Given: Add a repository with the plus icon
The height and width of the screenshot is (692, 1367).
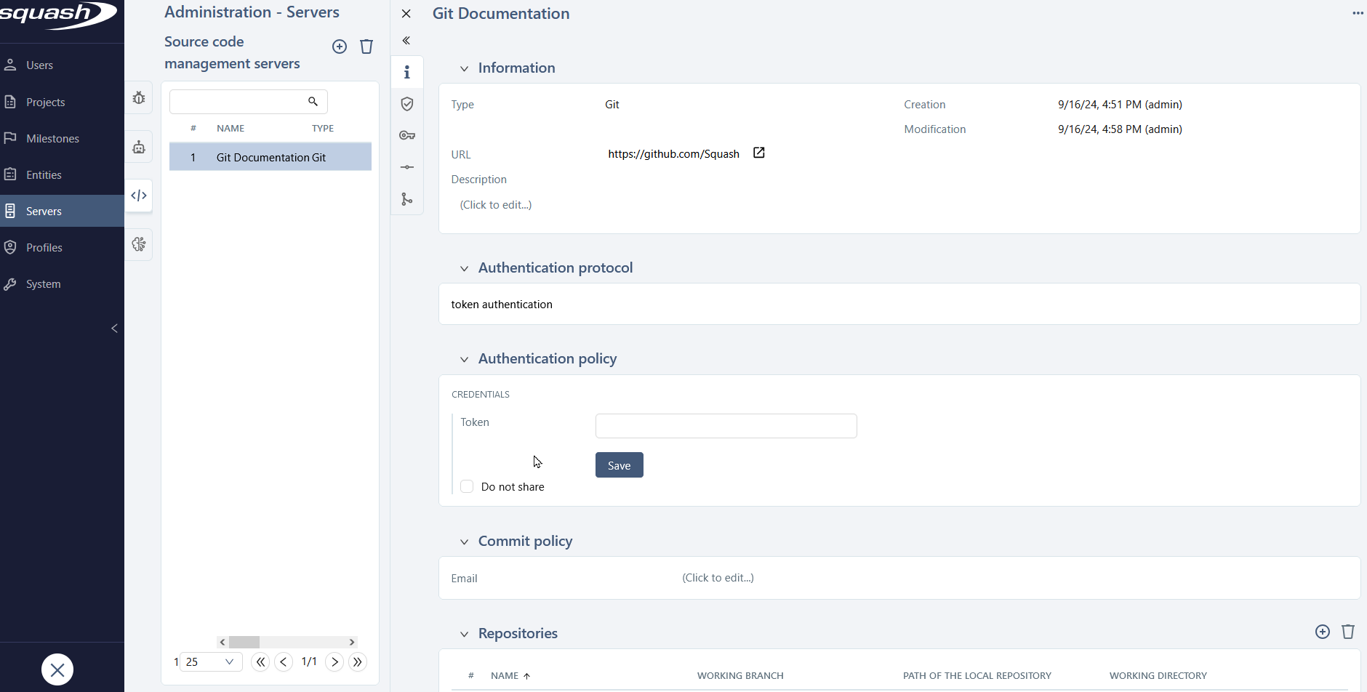Looking at the screenshot, I should pos(1323,632).
